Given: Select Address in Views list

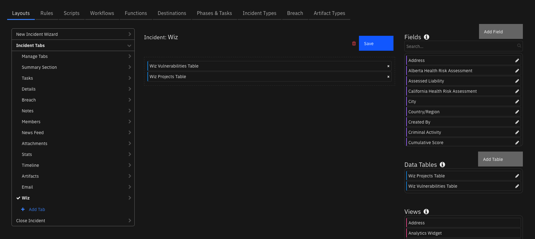Looking at the screenshot, I should 463,223.
